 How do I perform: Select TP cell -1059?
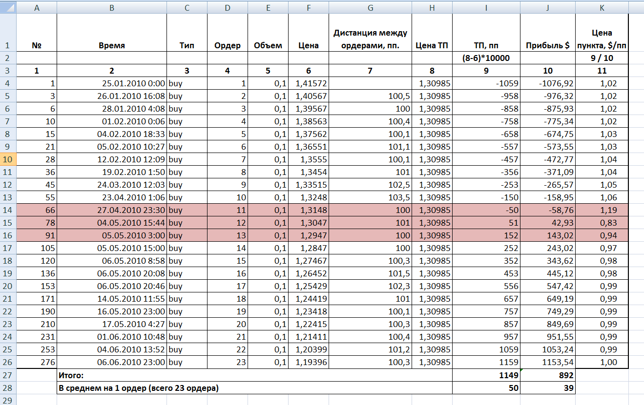click(486, 83)
